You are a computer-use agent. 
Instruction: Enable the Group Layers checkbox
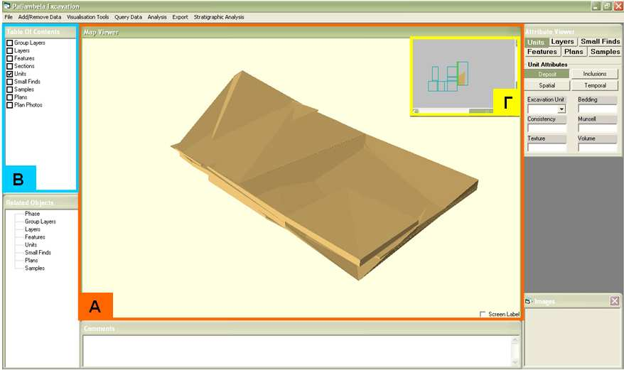(9, 43)
